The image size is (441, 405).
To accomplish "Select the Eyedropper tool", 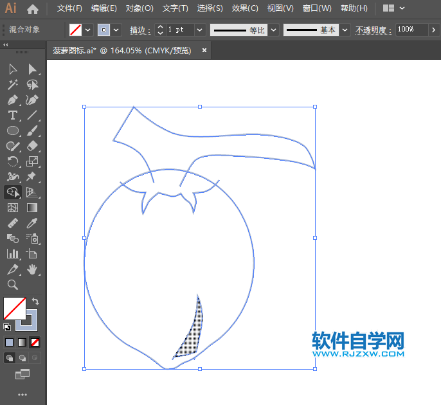I will [32, 223].
